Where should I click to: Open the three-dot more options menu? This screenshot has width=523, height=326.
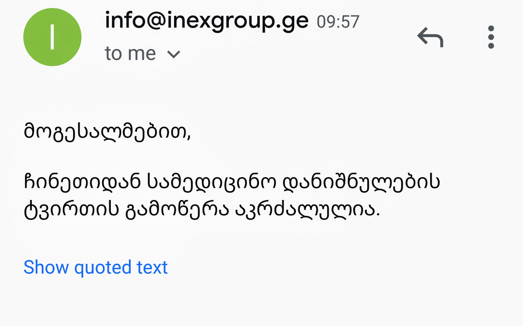tap(491, 37)
